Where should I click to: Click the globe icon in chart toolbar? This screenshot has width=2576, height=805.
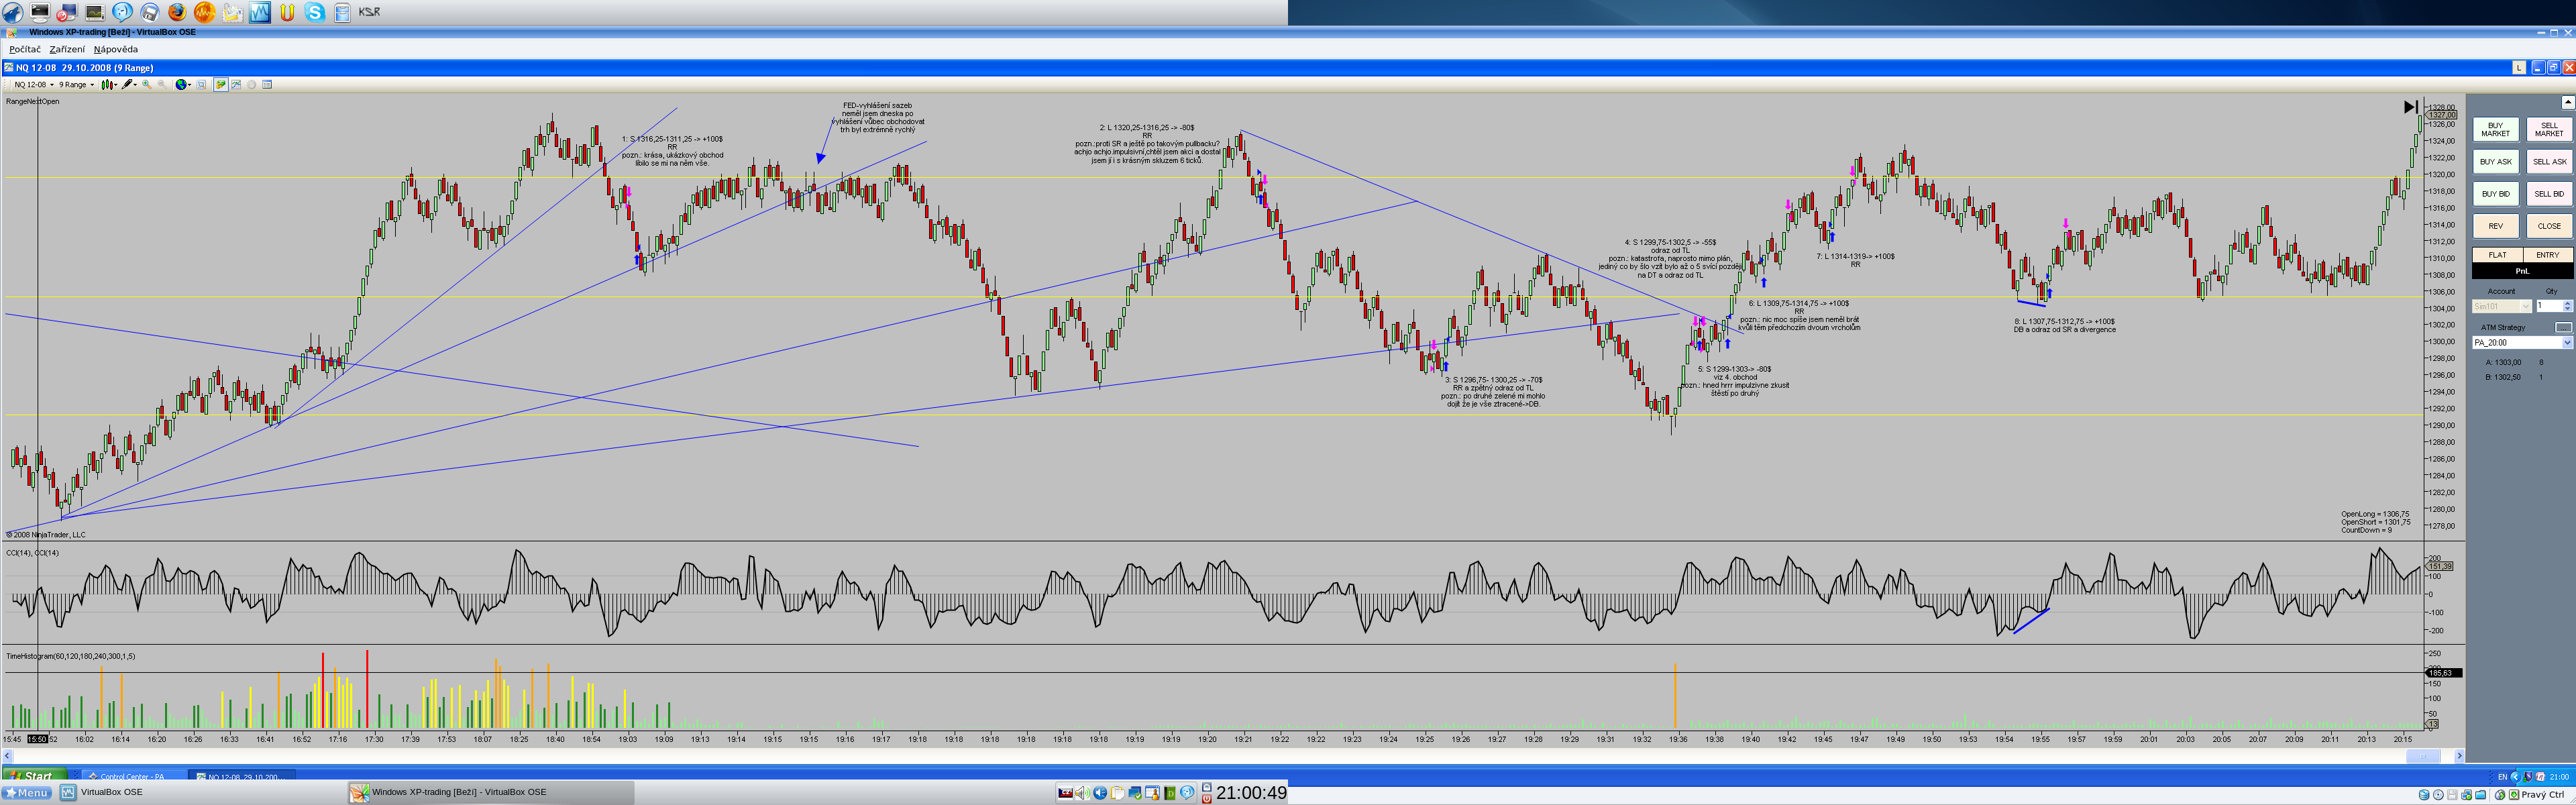181,85
